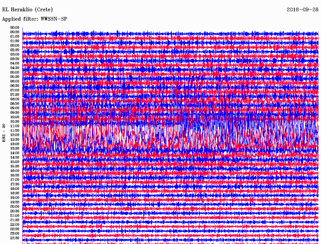This screenshot has height=244, width=321.
Task: Click the 09:30 time label
Action: pyautogui.click(x=15, y=113)
